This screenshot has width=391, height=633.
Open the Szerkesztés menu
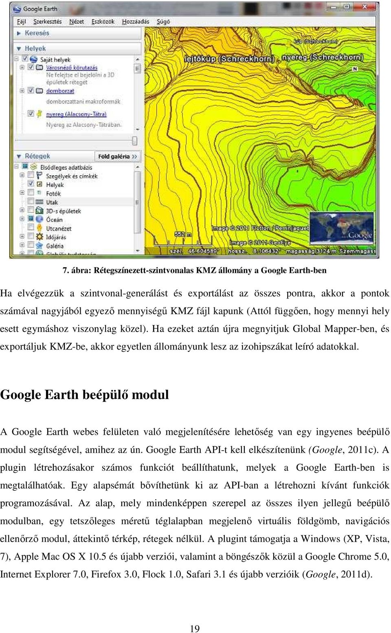tap(47, 21)
